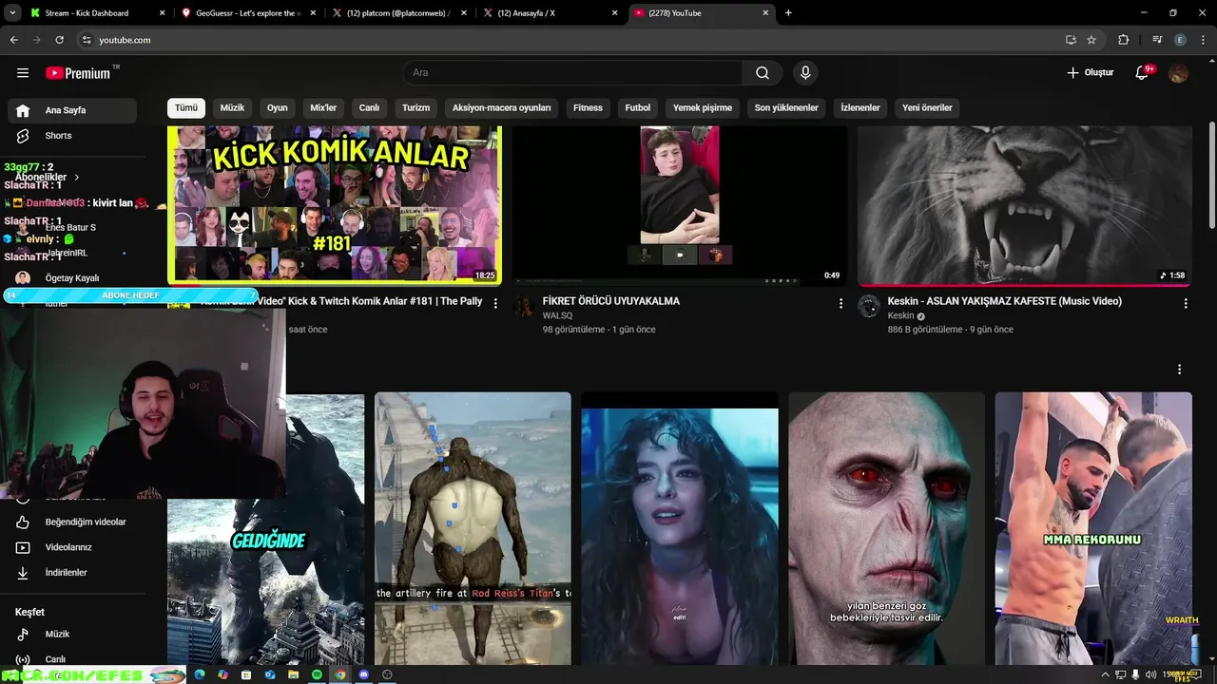Image resolution: width=1217 pixels, height=684 pixels.
Task: Click the page vertical scrollbar
Action: point(1210,177)
